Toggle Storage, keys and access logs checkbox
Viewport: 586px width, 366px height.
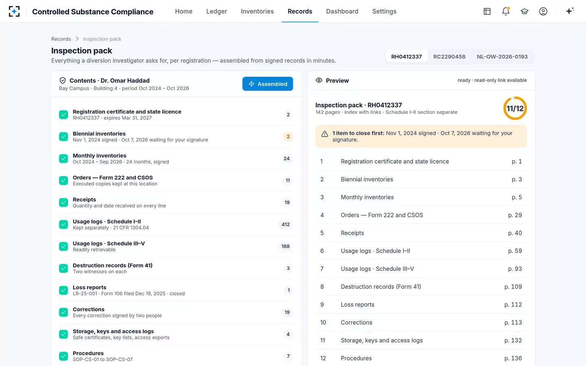[63, 334]
